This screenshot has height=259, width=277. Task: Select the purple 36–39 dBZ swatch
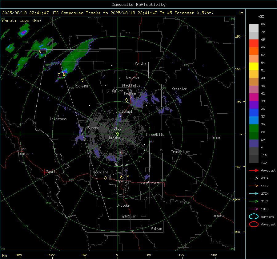coord(254,105)
